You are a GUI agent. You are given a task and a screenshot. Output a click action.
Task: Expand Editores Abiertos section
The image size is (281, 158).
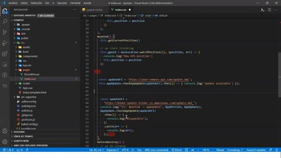pyautogui.click(x=25, y=16)
